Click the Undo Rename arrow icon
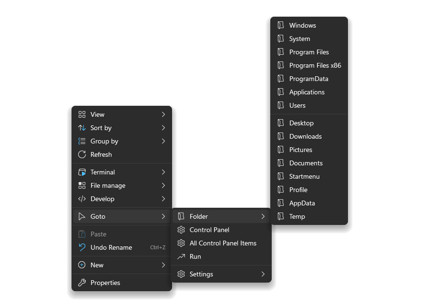The width and height of the screenshot is (429, 305). point(82,247)
